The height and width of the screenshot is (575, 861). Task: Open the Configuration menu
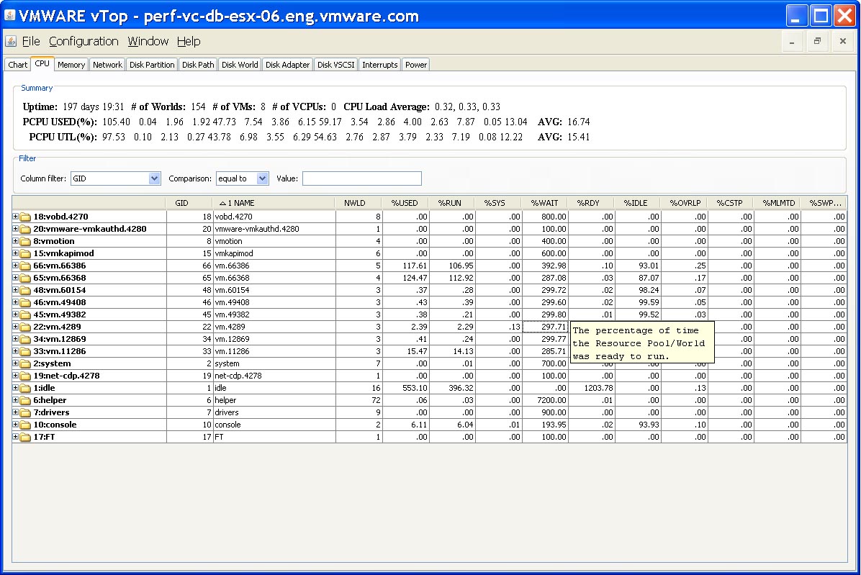point(84,41)
